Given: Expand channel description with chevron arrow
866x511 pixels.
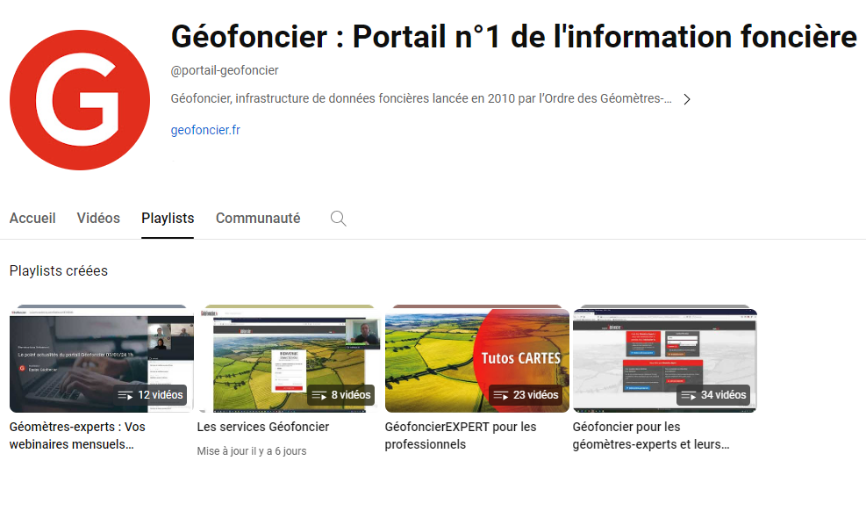Looking at the screenshot, I should coord(687,99).
